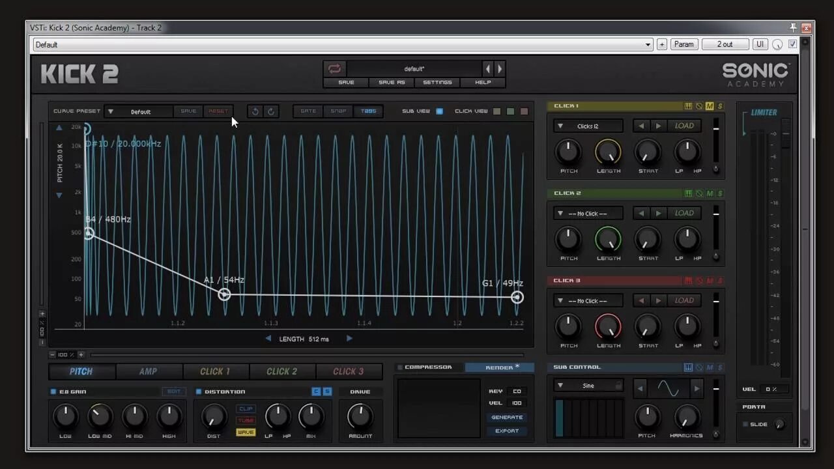Toggle the Compressor enable box
Screen dimensions: 834x469
(x=400, y=367)
